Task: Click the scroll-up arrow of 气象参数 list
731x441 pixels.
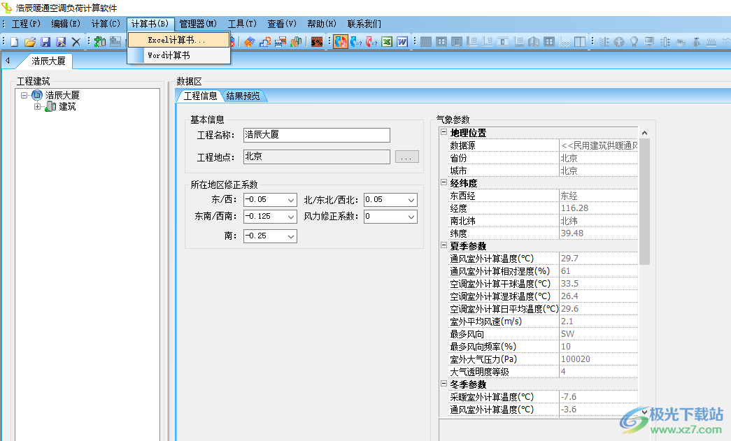Action: (644, 133)
